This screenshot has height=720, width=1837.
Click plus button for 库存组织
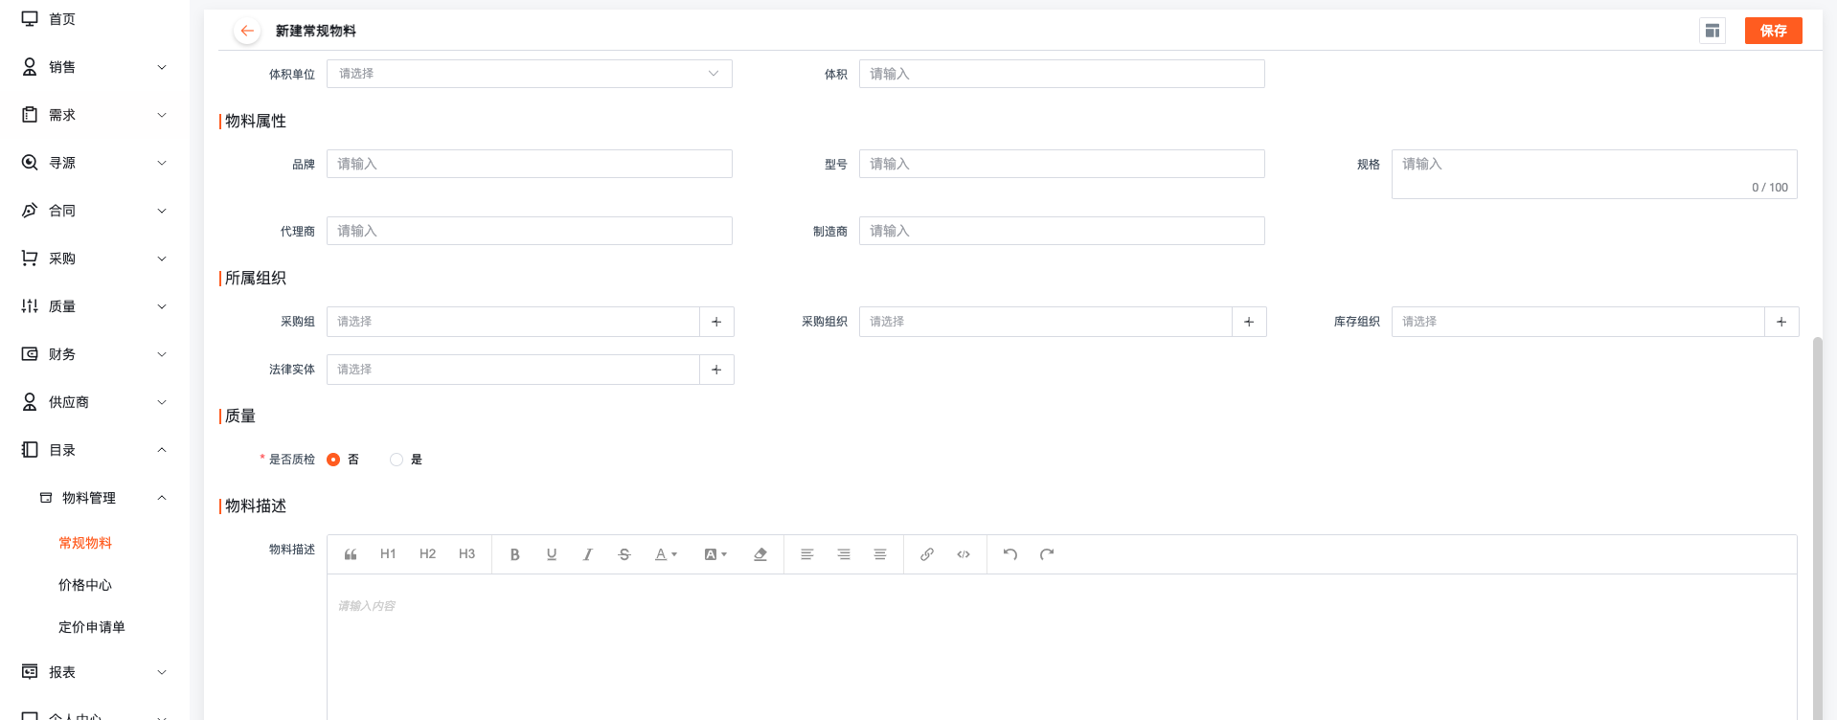pyautogui.click(x=1781, y=322)
